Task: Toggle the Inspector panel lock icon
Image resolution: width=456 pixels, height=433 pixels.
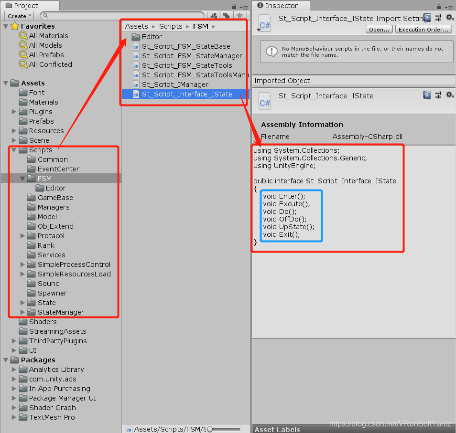Action: (438, 6)
